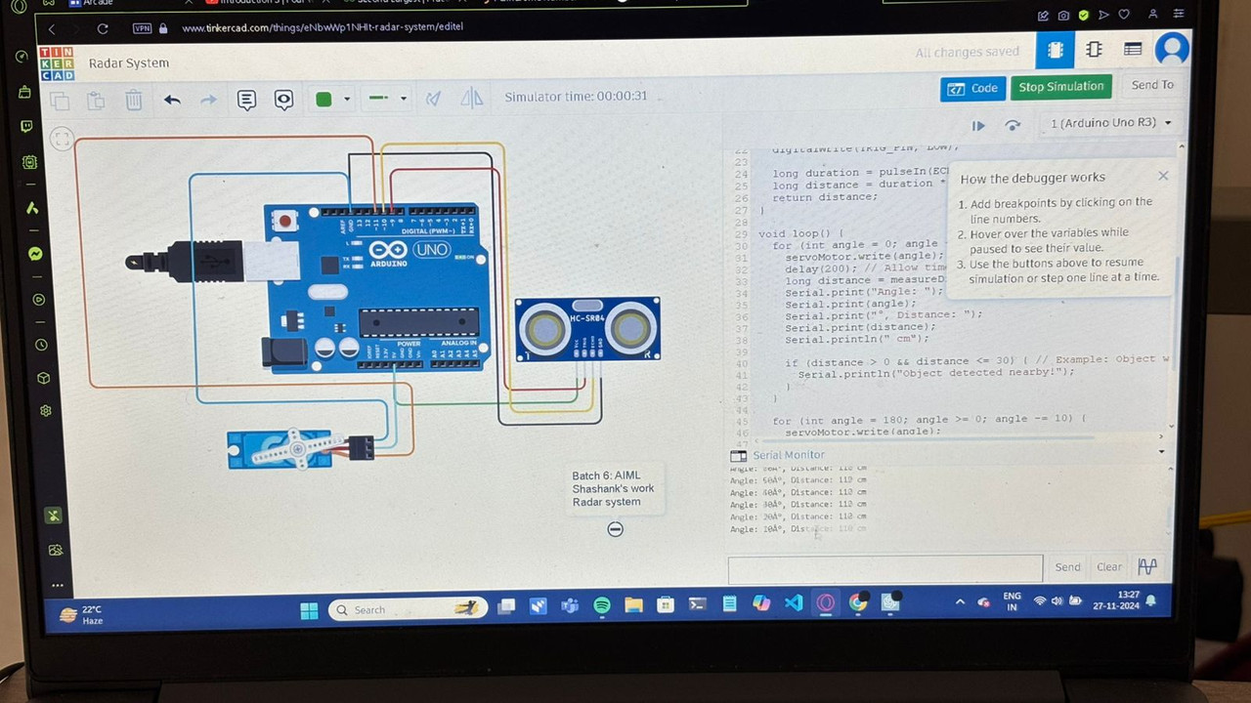The image size is (1251, 703).
Task: Show hidden system tray icons
Action: (960, 602)
